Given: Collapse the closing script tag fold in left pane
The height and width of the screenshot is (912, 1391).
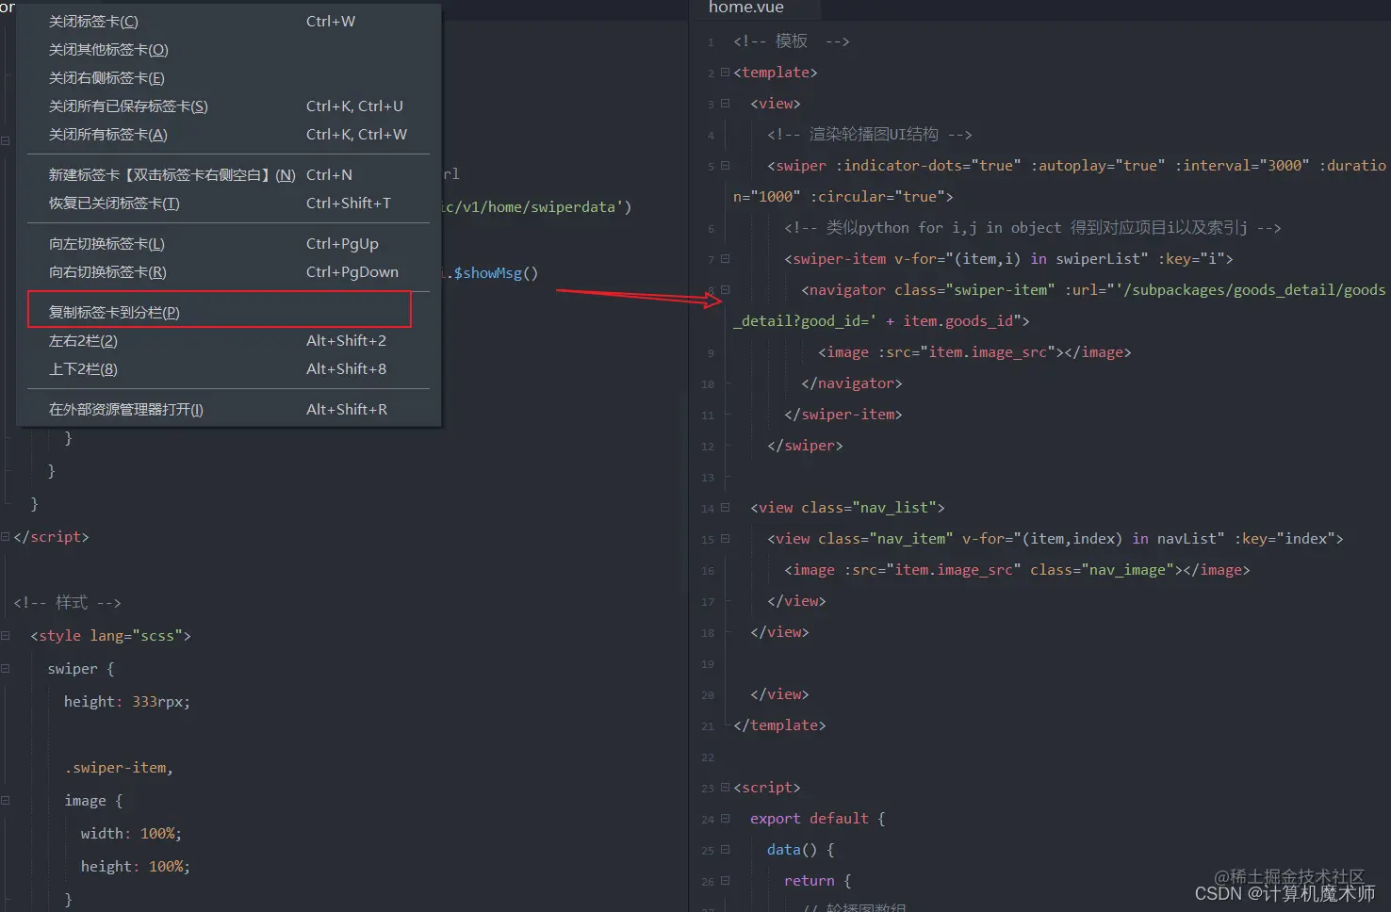Looking at the screenshot, I should [x=5, y=536].
